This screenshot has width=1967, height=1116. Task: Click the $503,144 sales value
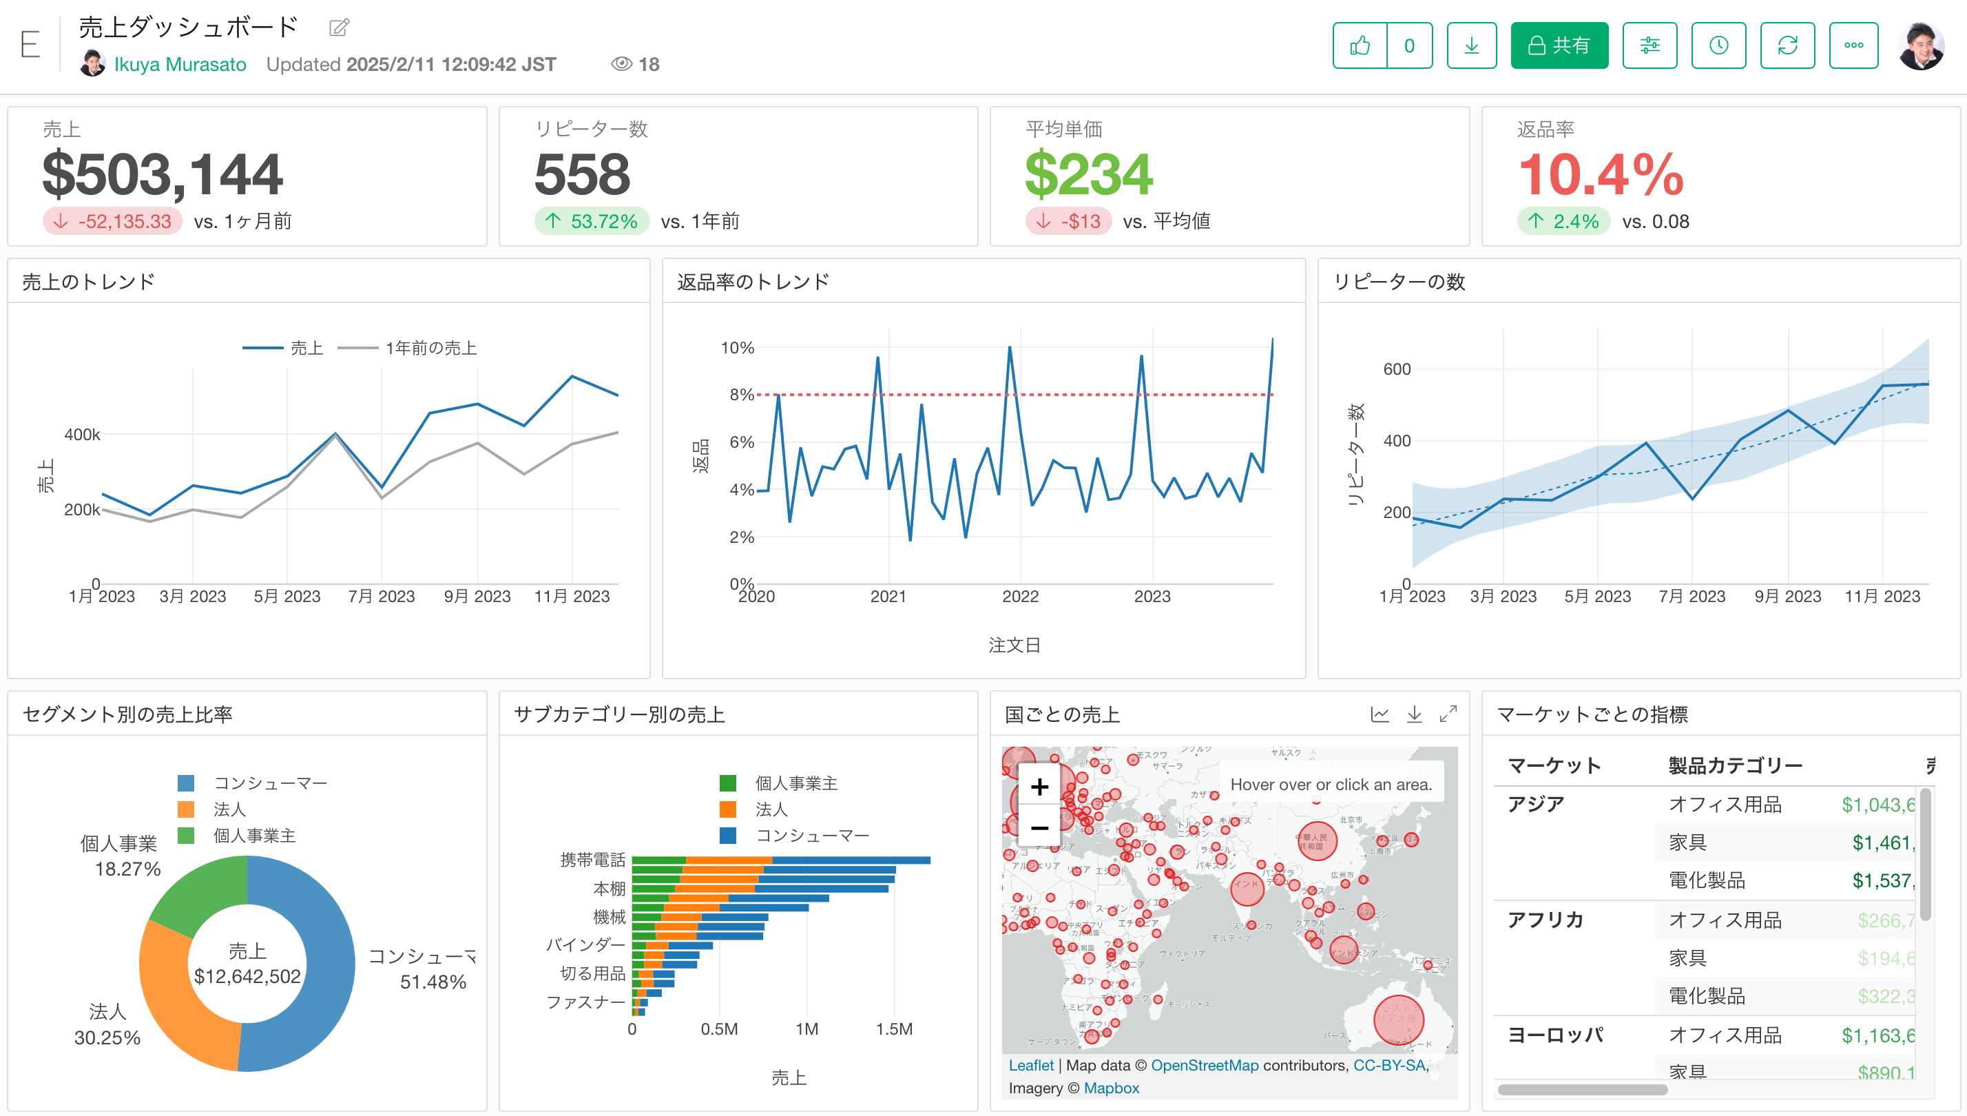click(163, 175)
